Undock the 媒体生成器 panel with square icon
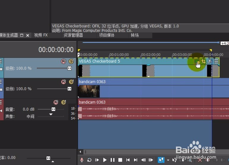 pyautogui.click(x=22, y=35)
